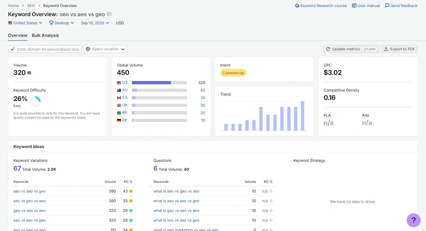Click the plus icon next to keyword title

[109, 14]
